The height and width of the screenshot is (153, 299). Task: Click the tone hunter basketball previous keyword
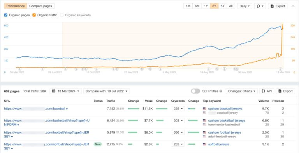pyautogui.click(x=224, y=124)
